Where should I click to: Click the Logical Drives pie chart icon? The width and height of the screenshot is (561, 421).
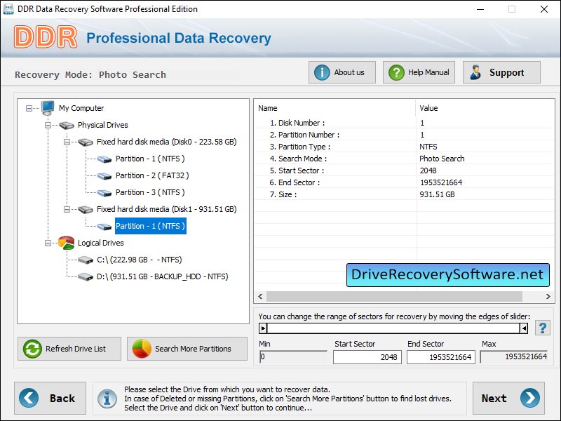click(x=66, y=243)
